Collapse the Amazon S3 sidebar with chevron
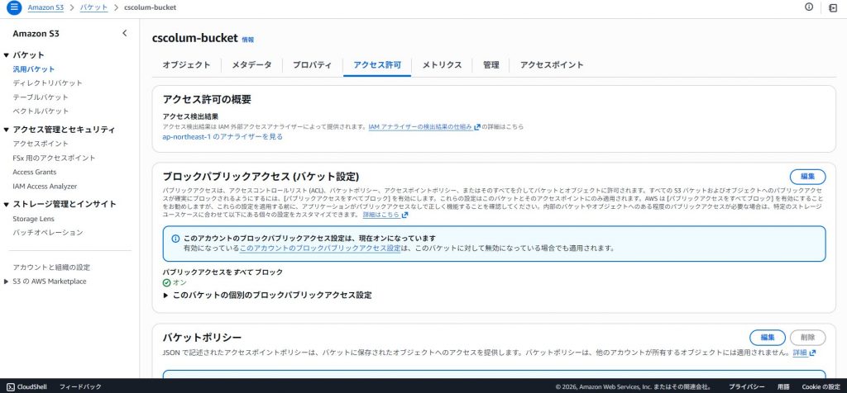 pyautogui.click(x=124, y=34)
